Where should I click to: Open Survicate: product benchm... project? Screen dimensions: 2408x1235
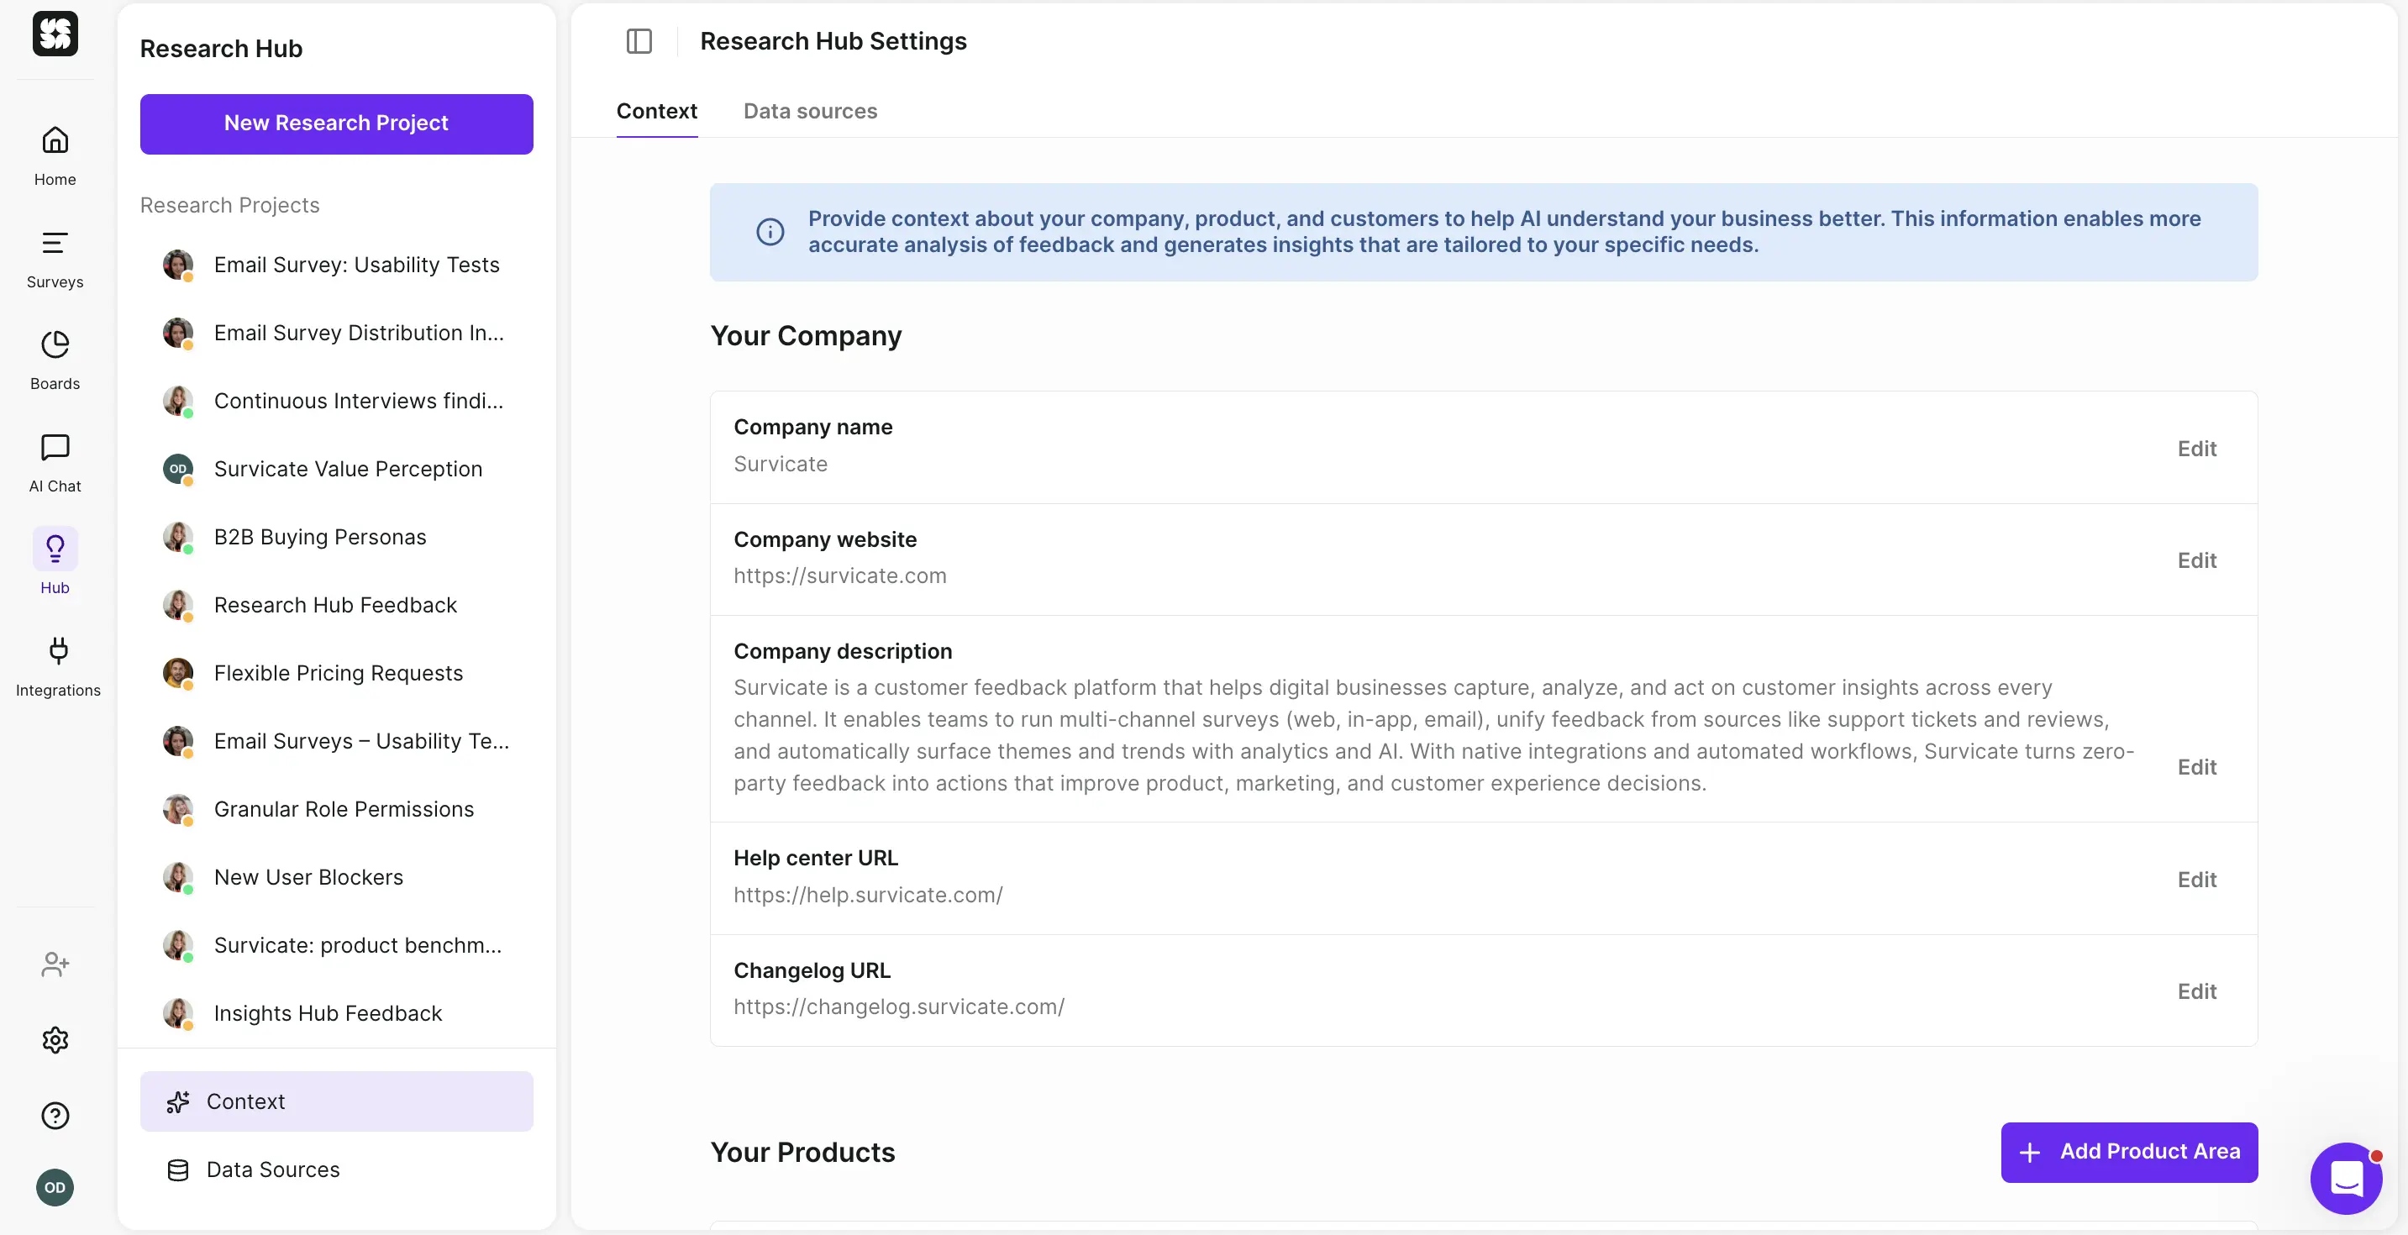337,945
